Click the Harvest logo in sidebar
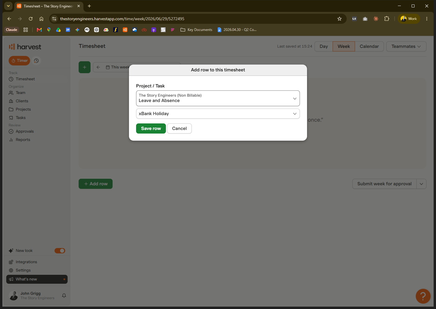 click(25, 47)
